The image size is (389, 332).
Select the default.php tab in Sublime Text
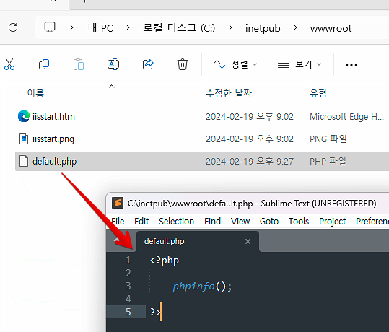[x=198, y=241]
